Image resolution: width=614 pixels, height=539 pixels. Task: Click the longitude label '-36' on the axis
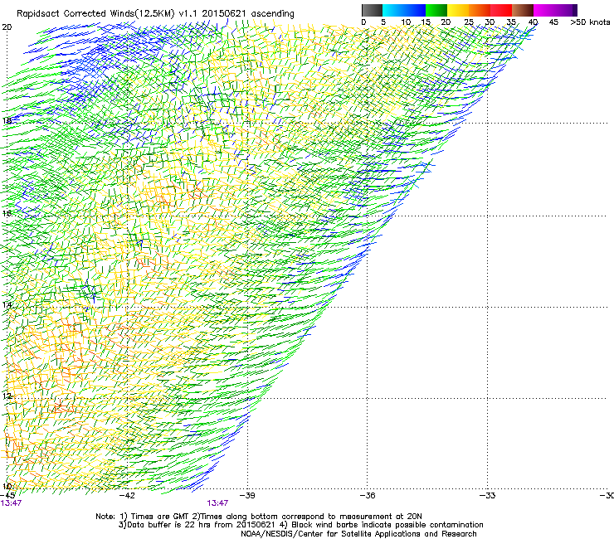[x=368, y=496]
